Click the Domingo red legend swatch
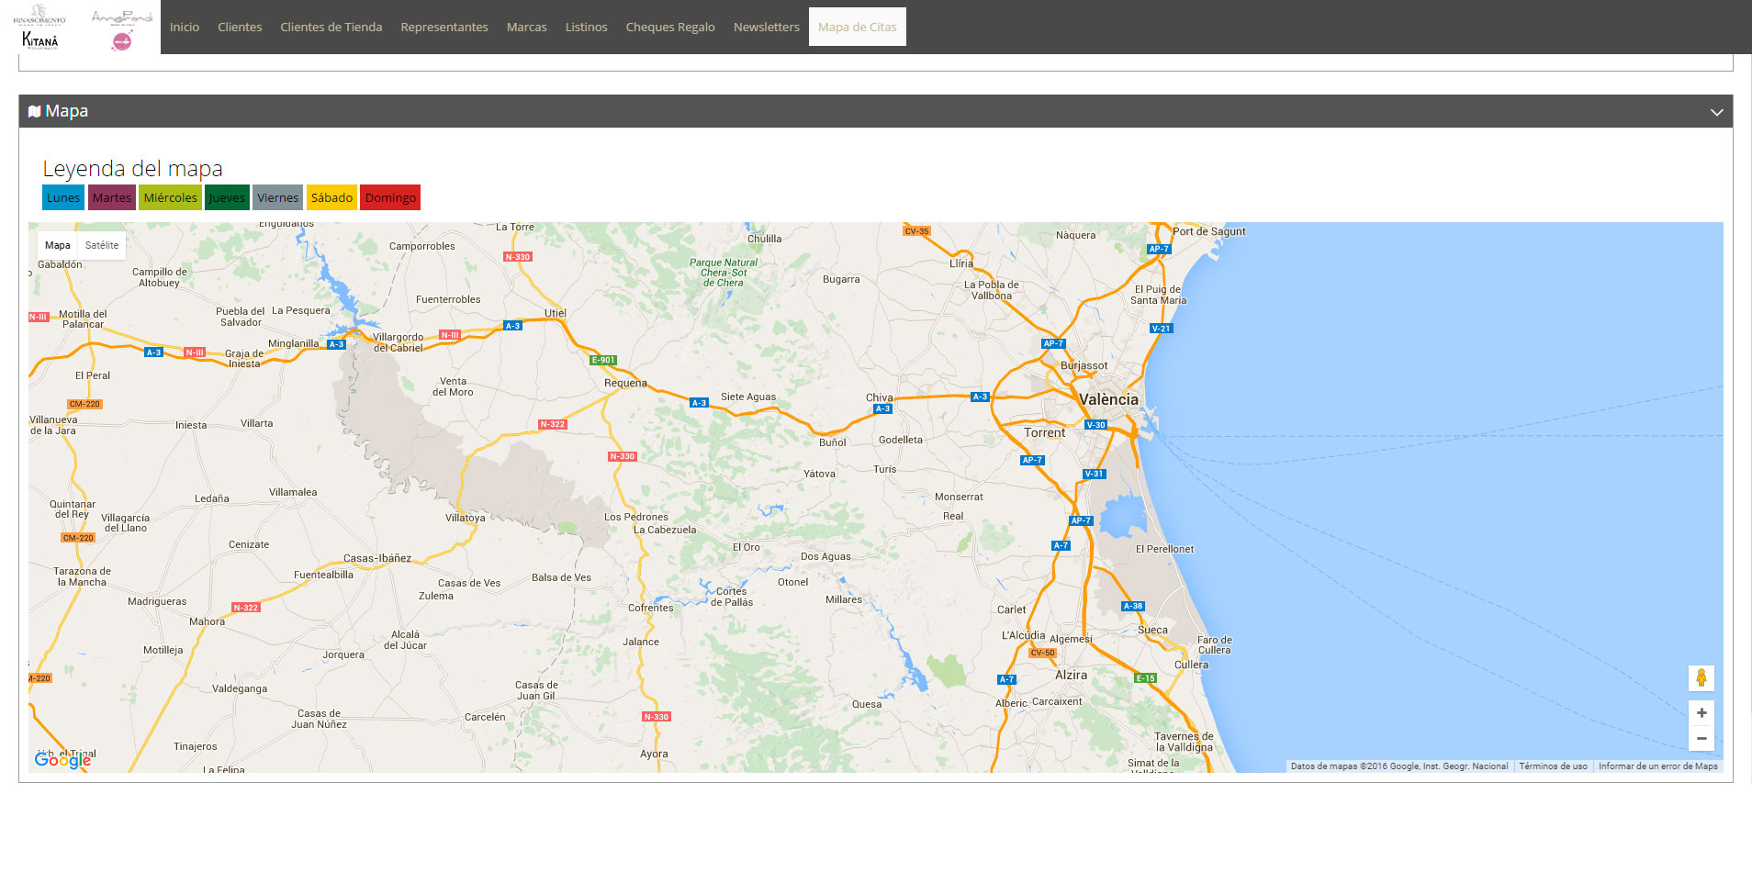1752x872 pixels. coord(390,197)
